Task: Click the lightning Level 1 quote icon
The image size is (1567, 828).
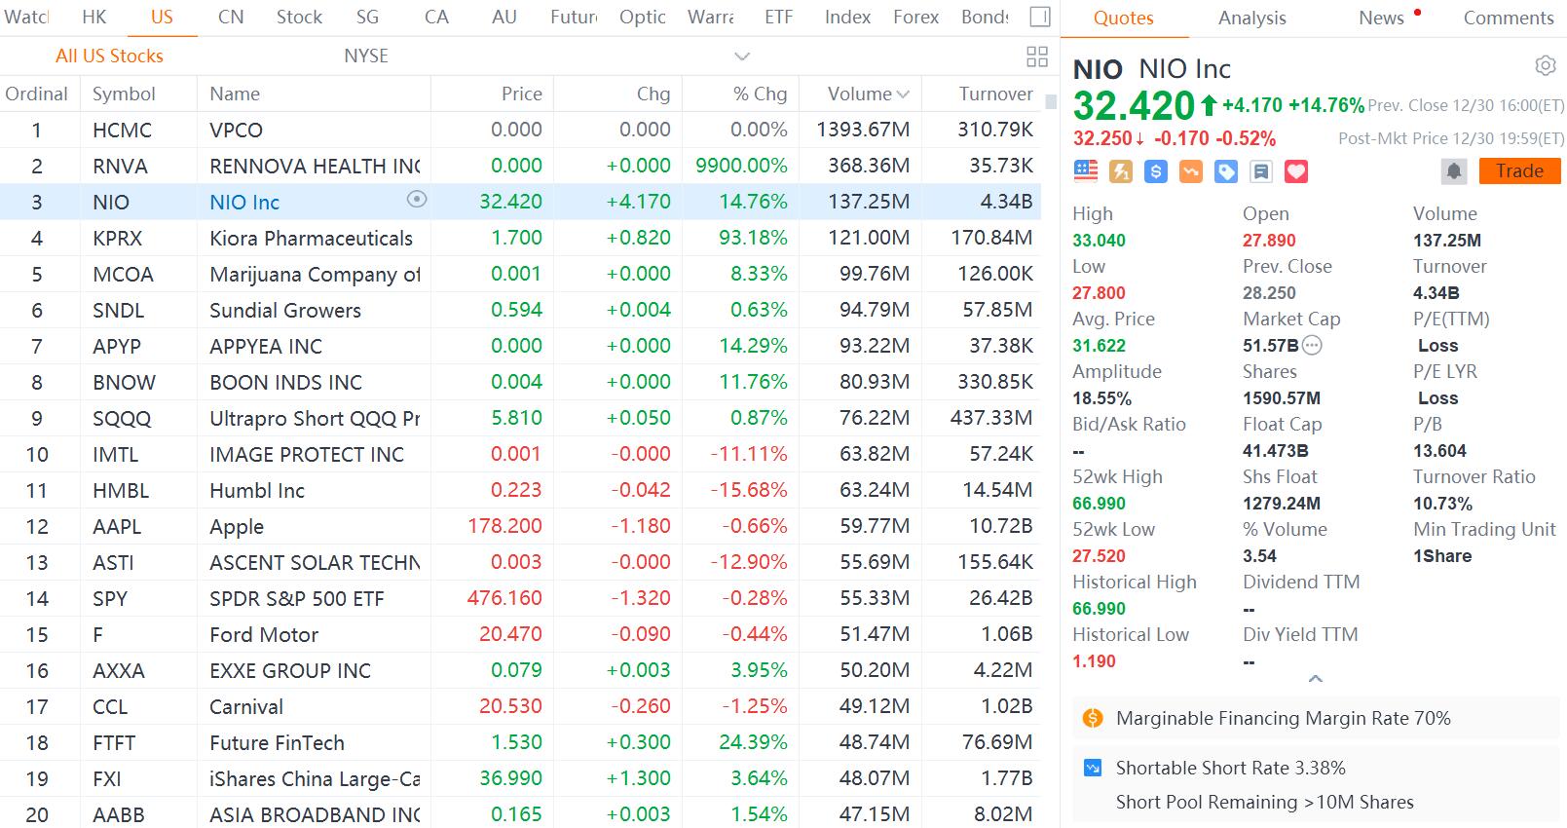Action: click(x=1120, y=171)
